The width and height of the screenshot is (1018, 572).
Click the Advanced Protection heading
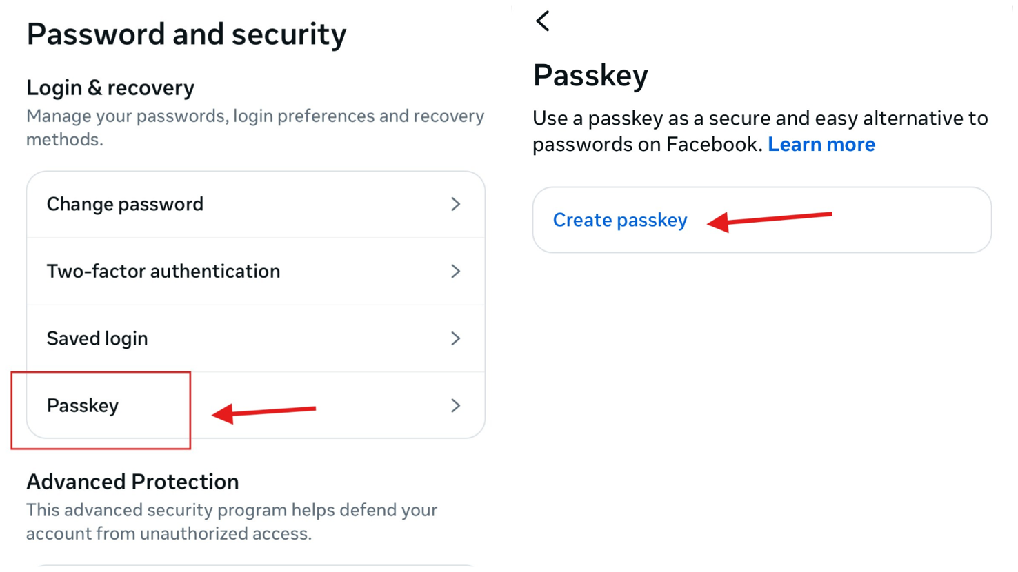coord(132,481)
